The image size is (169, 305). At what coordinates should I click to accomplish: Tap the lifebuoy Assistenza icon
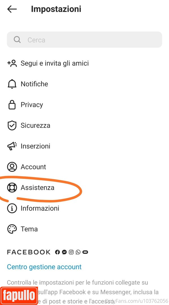point(12,188)
